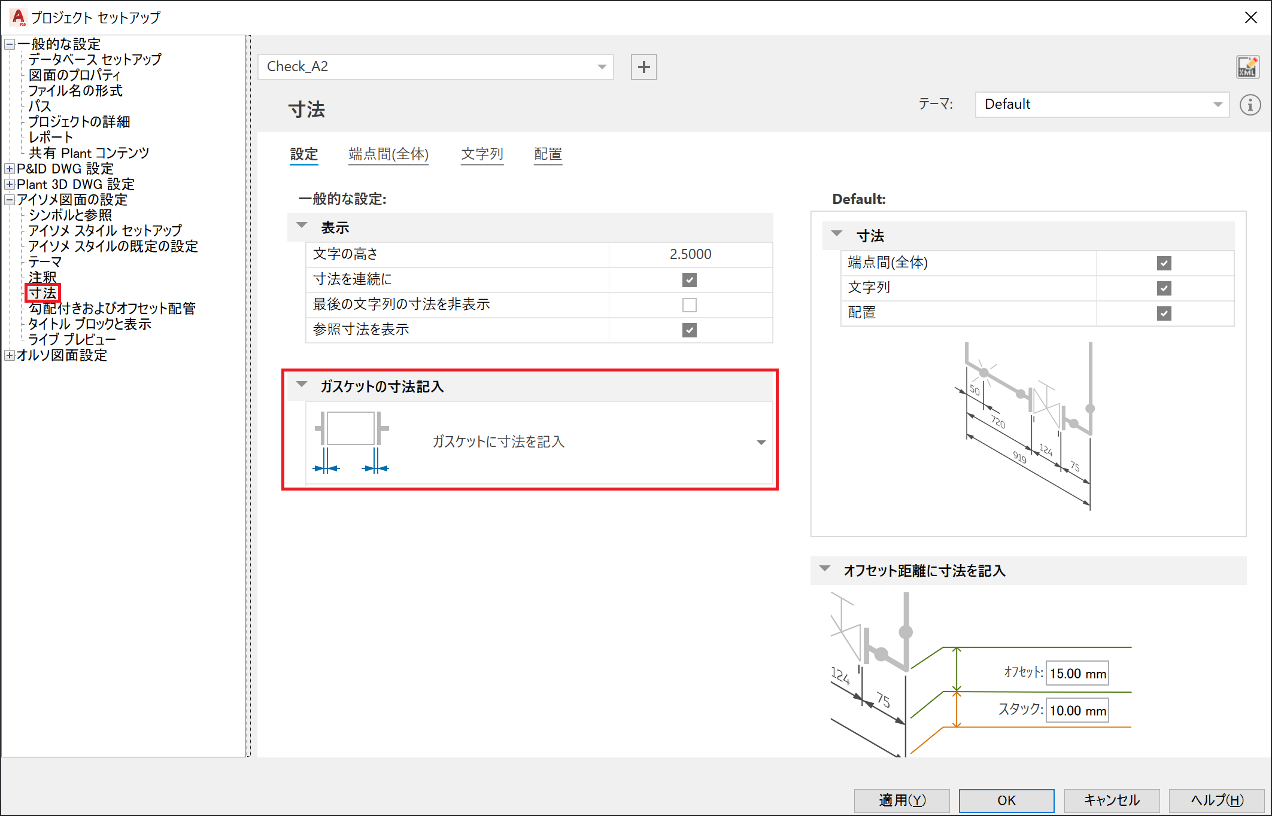Select 注釈 in the settings tree
The image size is (1272, 816).
[x=42, y=277]
